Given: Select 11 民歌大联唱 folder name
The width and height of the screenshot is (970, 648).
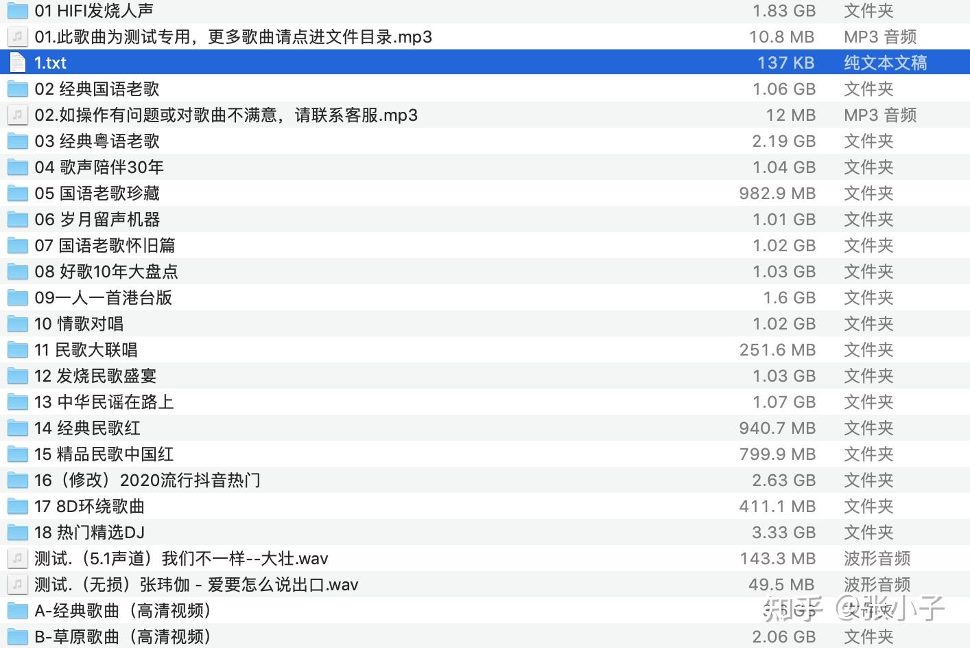Looking at the screenshot, I should [86, 350].
